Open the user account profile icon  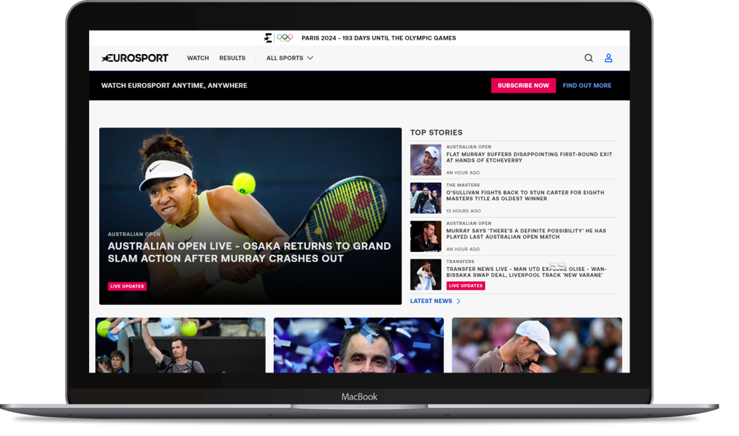608,58
